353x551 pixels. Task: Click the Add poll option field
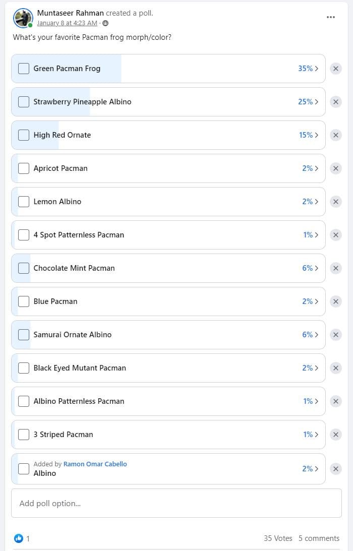(x=177, y=503)
